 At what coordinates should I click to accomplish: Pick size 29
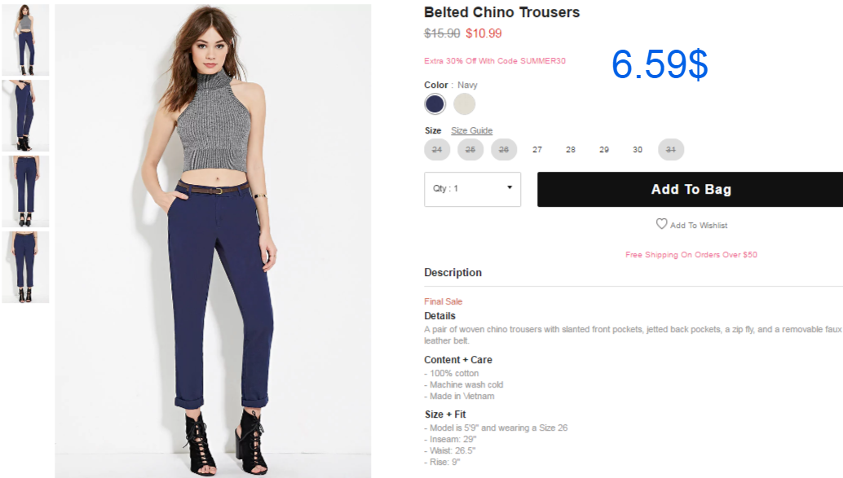[604, 150]
